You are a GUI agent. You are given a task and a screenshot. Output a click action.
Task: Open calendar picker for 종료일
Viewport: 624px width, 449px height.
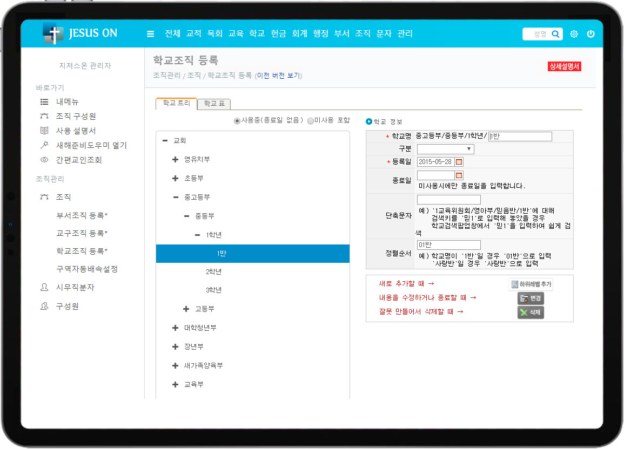coord(459,175)
